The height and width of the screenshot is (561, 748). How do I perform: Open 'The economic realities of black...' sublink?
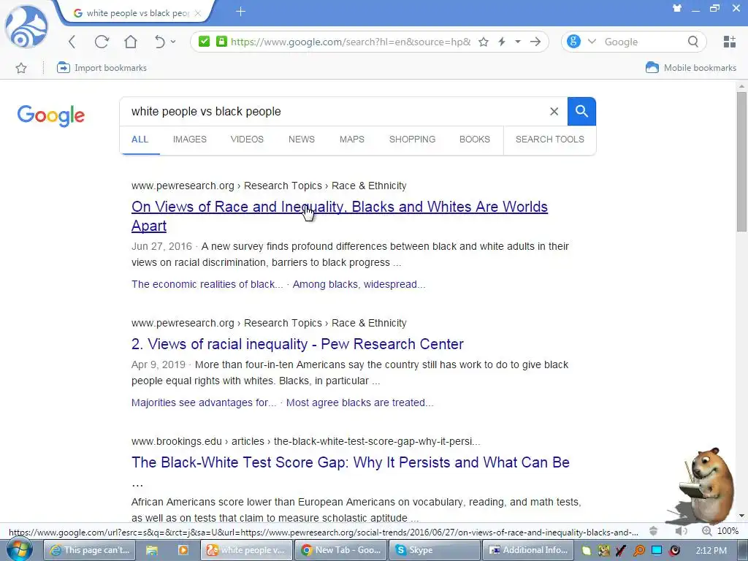(207, 284)
